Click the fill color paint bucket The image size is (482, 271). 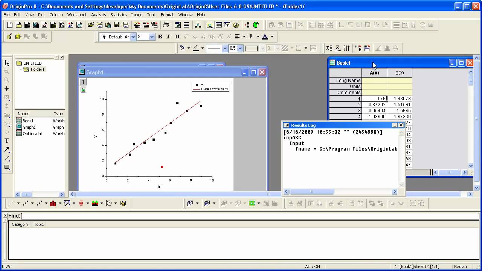[x=182, y=48]
